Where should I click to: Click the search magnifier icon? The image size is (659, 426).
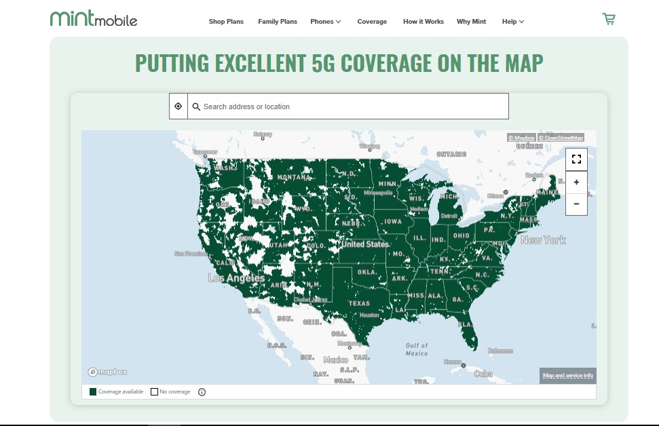click(x=196, y=106)
